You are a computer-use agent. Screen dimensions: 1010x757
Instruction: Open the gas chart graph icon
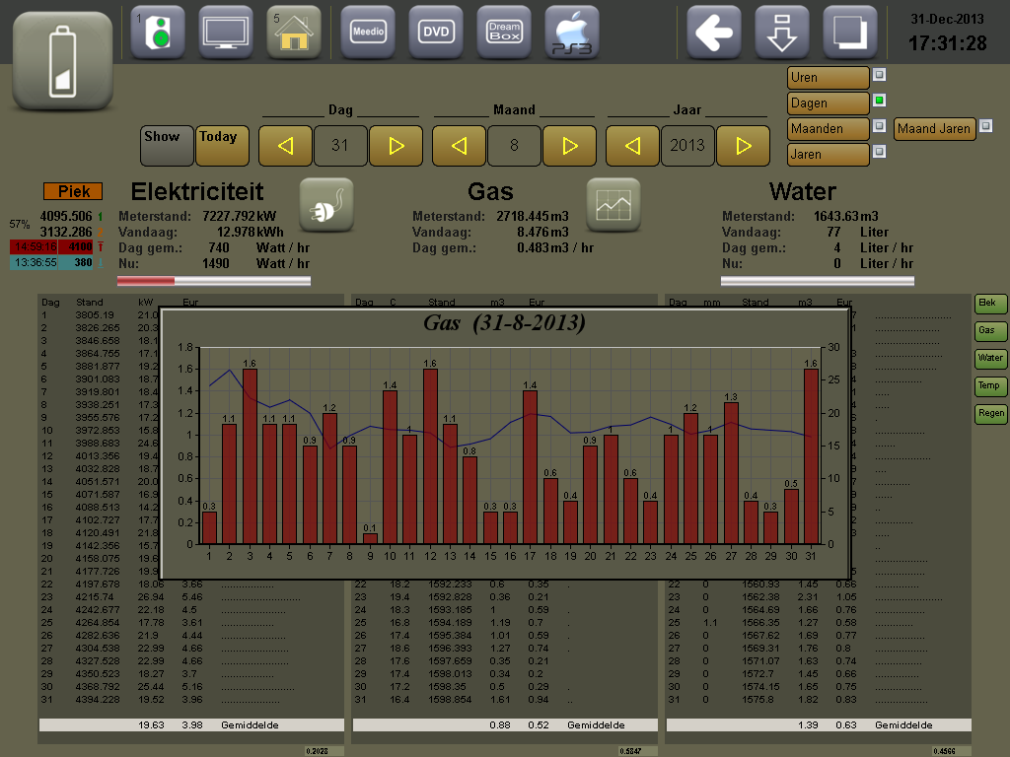click(x=613, y=205)
